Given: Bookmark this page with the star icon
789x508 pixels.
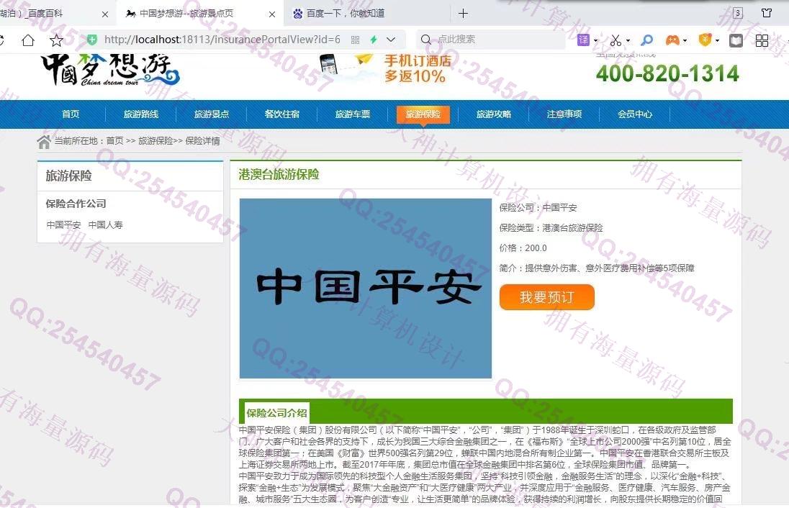Looking at the screenshot, I should click(x=56, y=40).
